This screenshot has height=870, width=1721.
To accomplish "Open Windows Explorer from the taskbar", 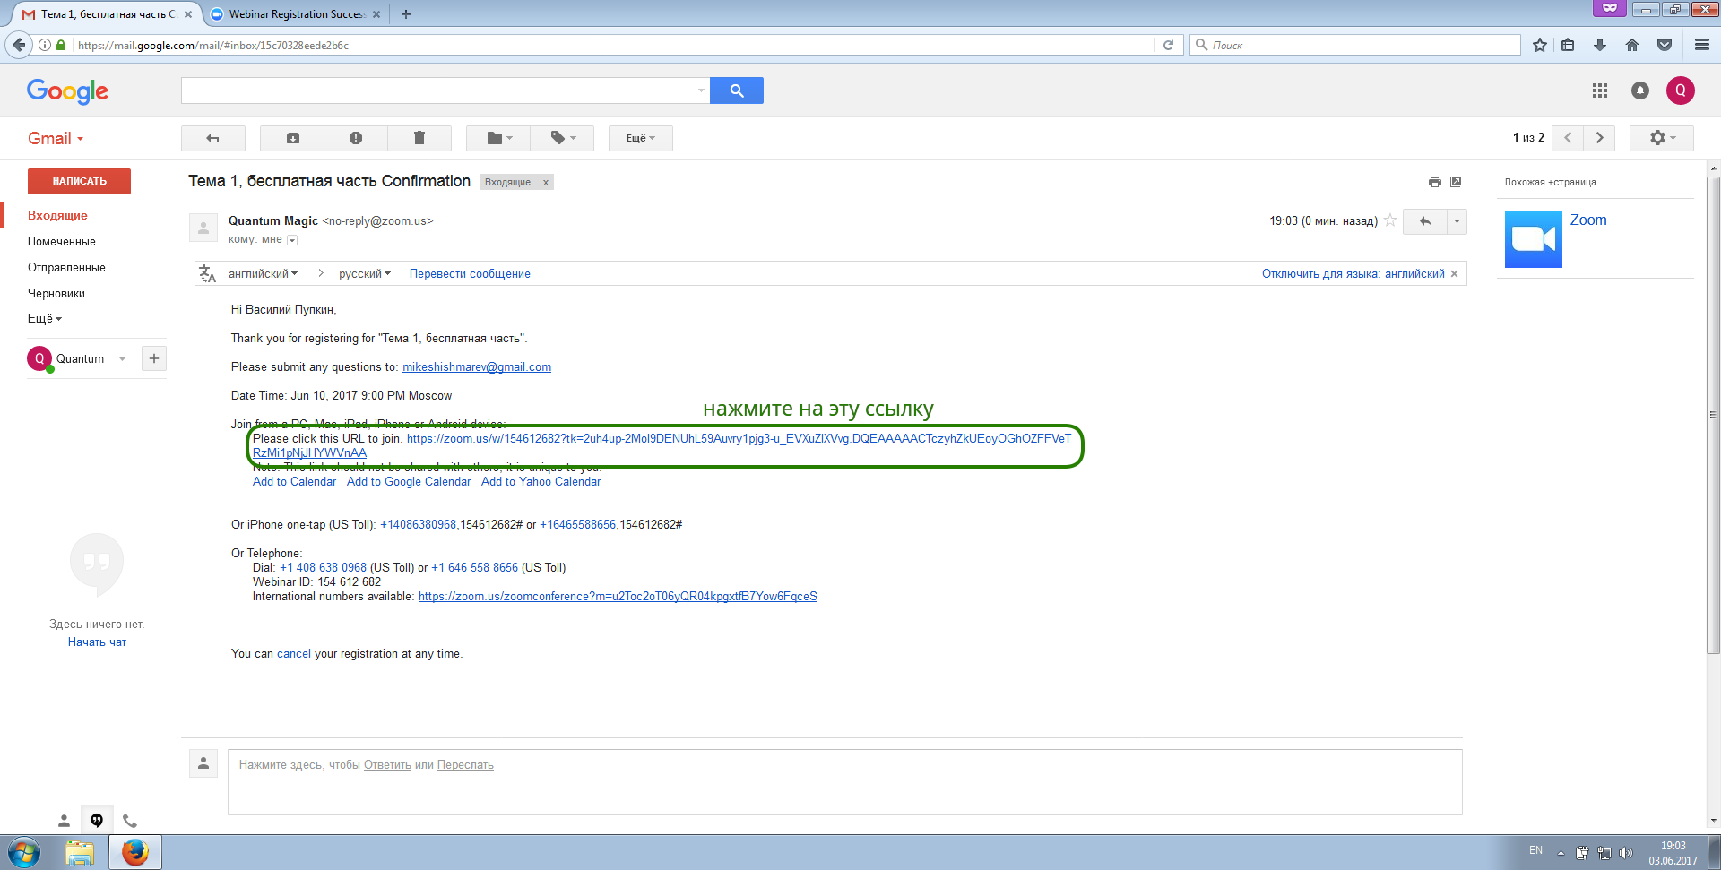I will tap(80, 853).
